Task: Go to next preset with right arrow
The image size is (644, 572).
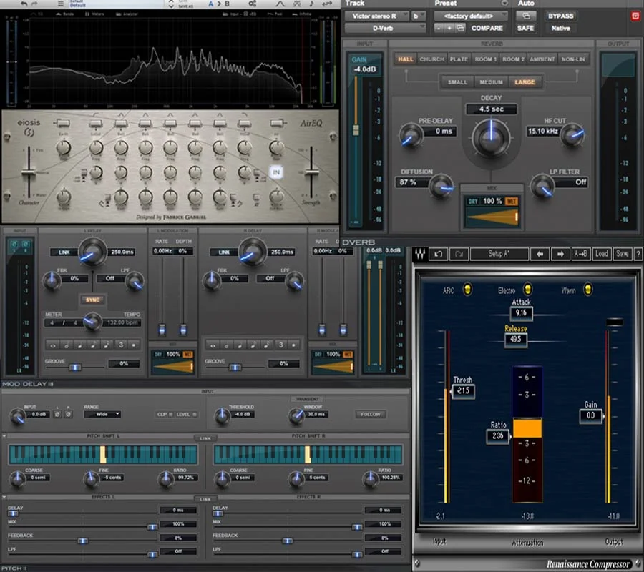Action: pyautogui.click(x=561, y=254)
